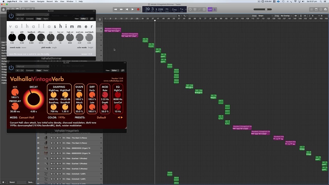Open the Track menu

tap(32, 2)
